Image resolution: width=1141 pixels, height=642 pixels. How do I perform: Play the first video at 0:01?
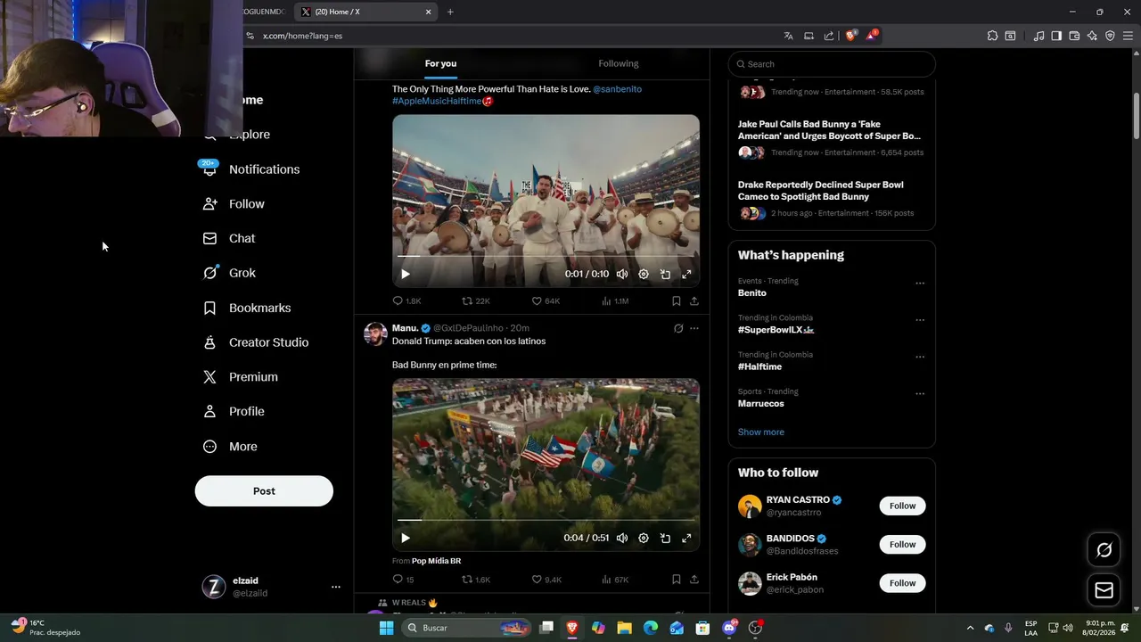[x=406, y=275]
